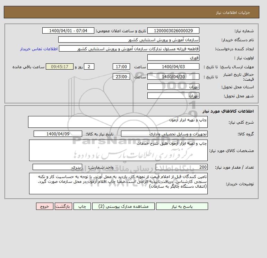Click the 'بازگشت' back button
Image resolution: width=267 pixels, height=258 pixels.
[x=63, y=206]
